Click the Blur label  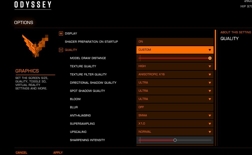pyautogui.click(x=74, y=107)
